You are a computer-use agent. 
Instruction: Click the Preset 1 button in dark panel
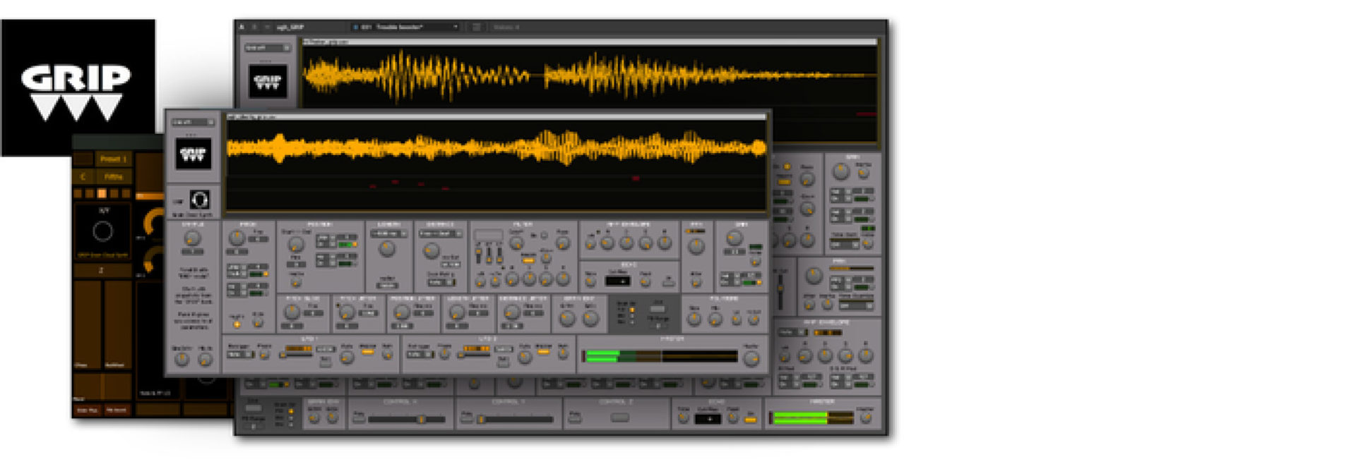click(x=114, y=159)
